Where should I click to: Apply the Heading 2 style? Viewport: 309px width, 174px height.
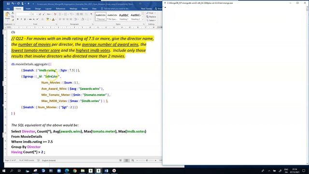(136, 16)
